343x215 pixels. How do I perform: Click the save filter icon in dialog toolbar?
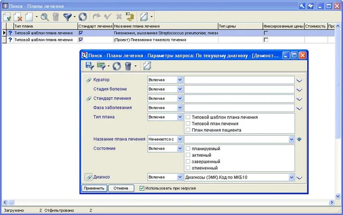point(90,66)
